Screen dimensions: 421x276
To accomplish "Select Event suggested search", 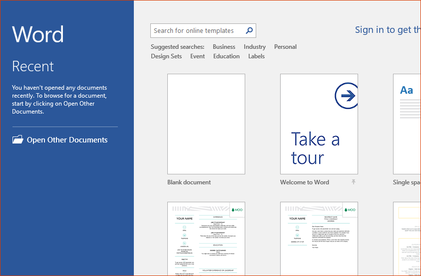I will click(197, 56).
